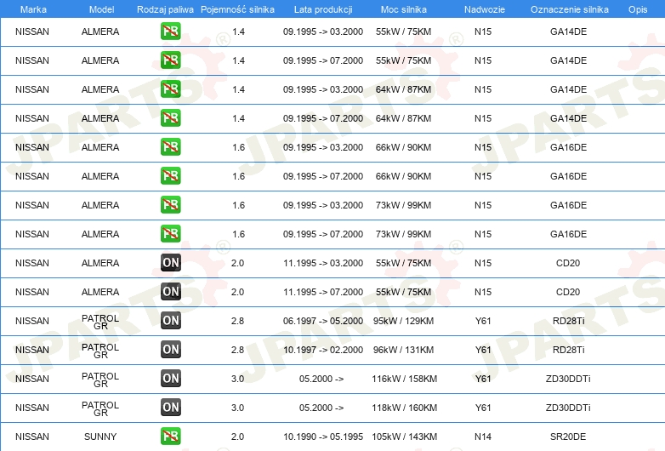Click the 05.2000 -> years cell in 118kW row

tap(321, 408)
